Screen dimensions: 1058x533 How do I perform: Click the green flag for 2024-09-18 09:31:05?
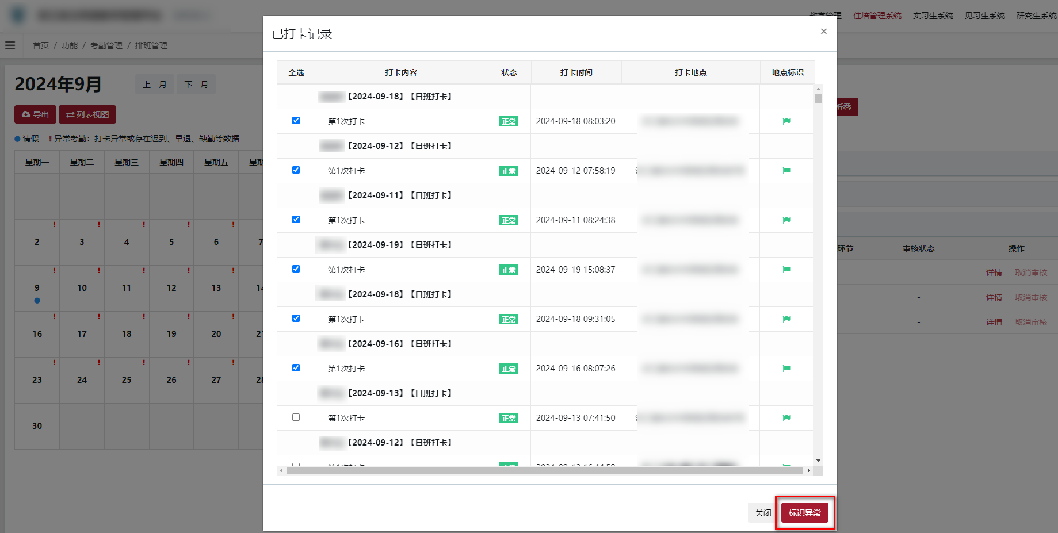[x=786, y=319]
